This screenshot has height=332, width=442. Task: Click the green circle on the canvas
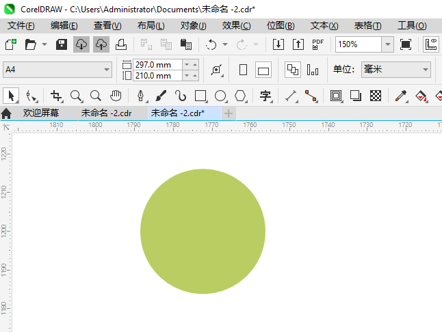pyautogui.click(x=203, y=232)
